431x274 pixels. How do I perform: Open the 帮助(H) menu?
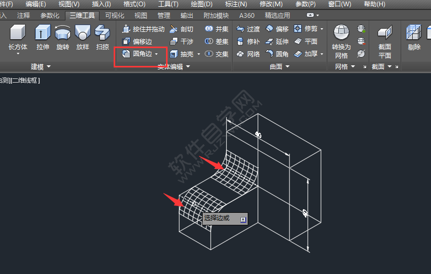pyautogui.click(x=374, y=4)
